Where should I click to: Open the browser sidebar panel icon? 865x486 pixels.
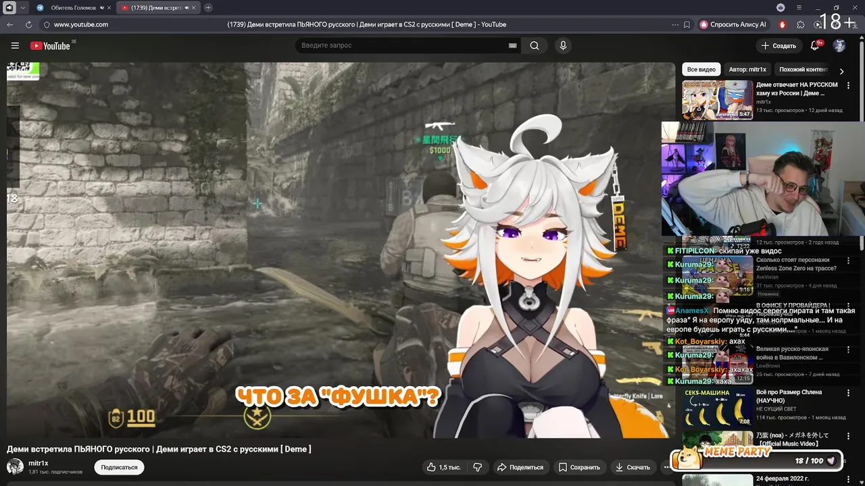(9, 7)
